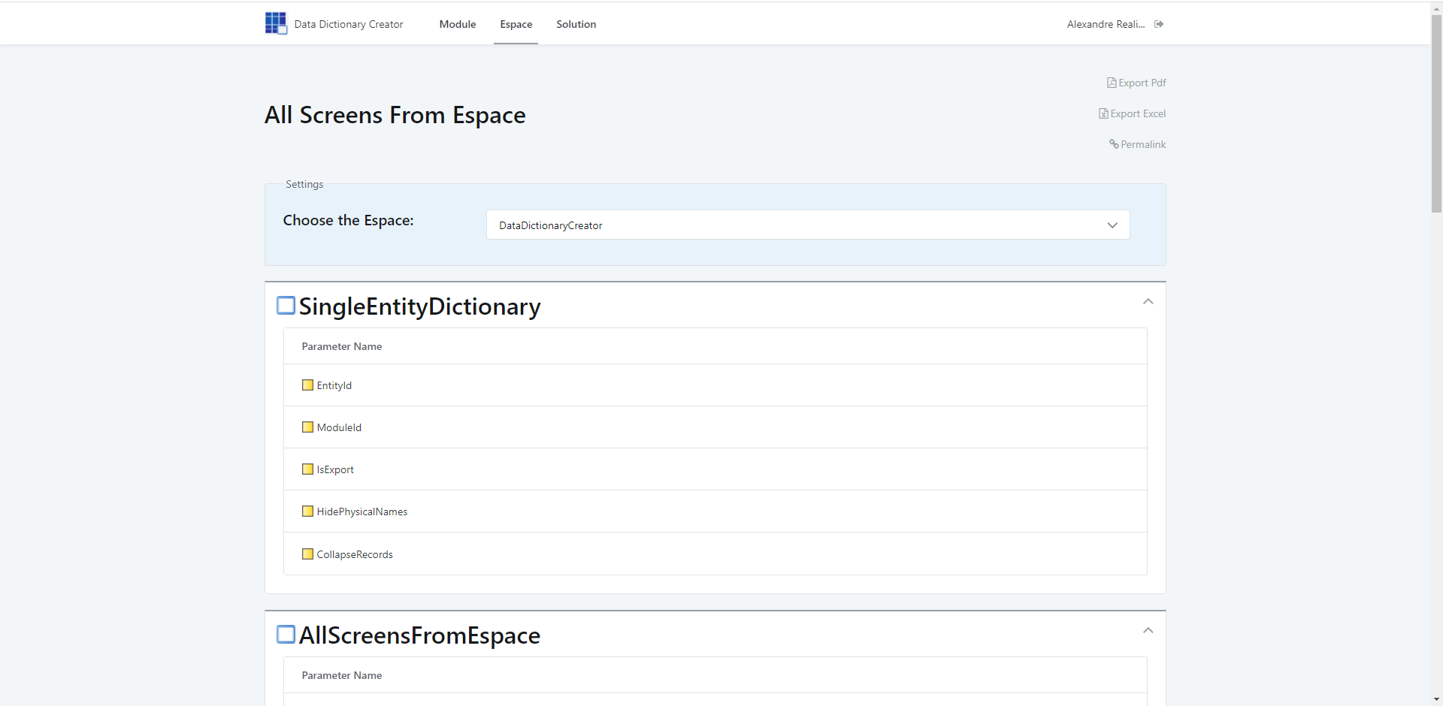
Task: Click the PDF file icon next to Export Pdf
Action: tap(1111, 83)
